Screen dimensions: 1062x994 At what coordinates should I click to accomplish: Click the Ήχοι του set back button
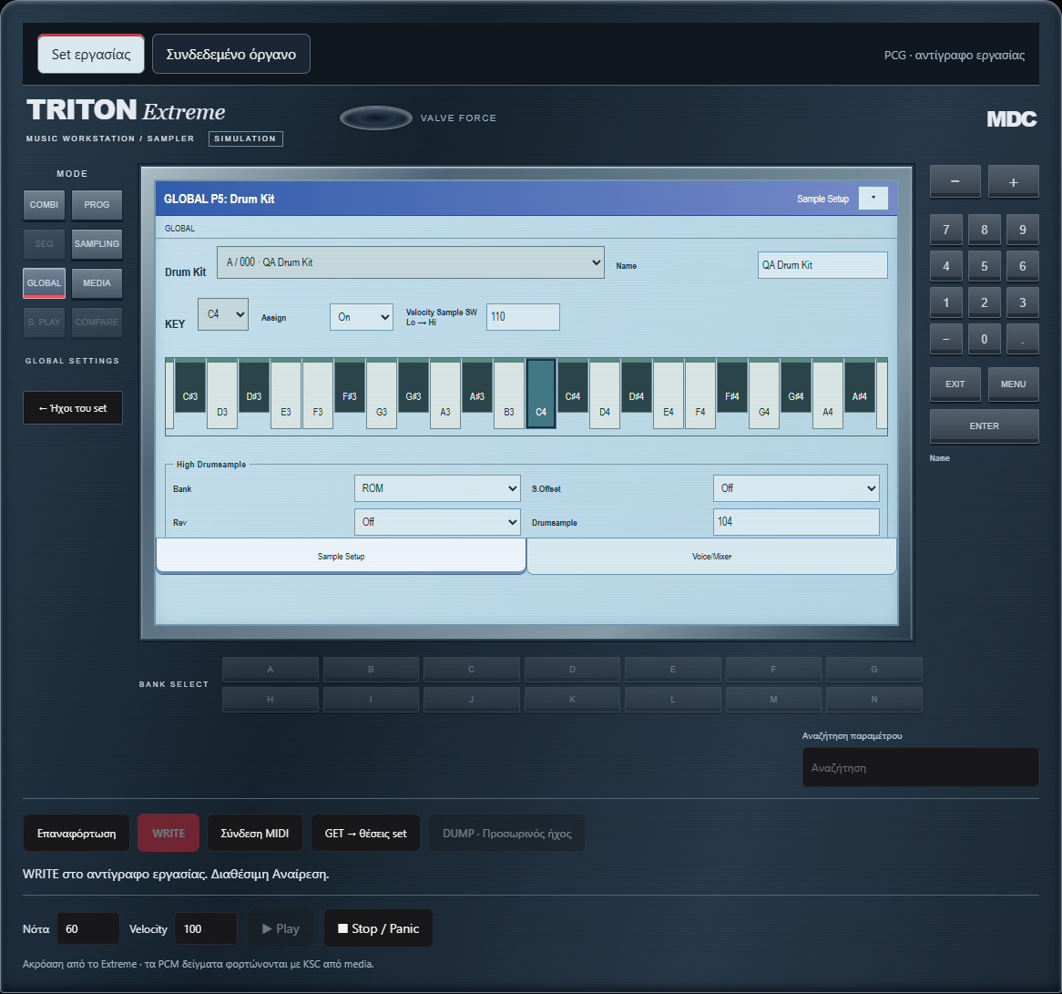point(73,408)
